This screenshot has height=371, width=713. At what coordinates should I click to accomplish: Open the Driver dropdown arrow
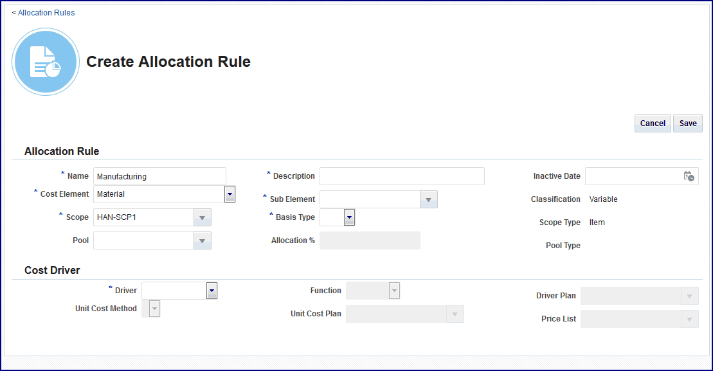(x=212, y=291)
